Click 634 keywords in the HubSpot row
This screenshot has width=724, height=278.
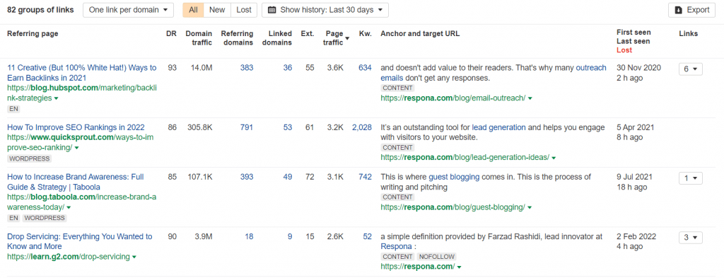(365, 68)
